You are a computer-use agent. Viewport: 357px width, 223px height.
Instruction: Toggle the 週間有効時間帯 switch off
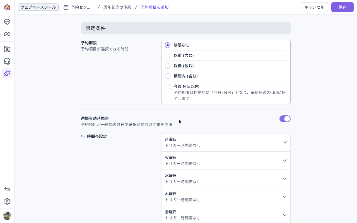(285, 119)
